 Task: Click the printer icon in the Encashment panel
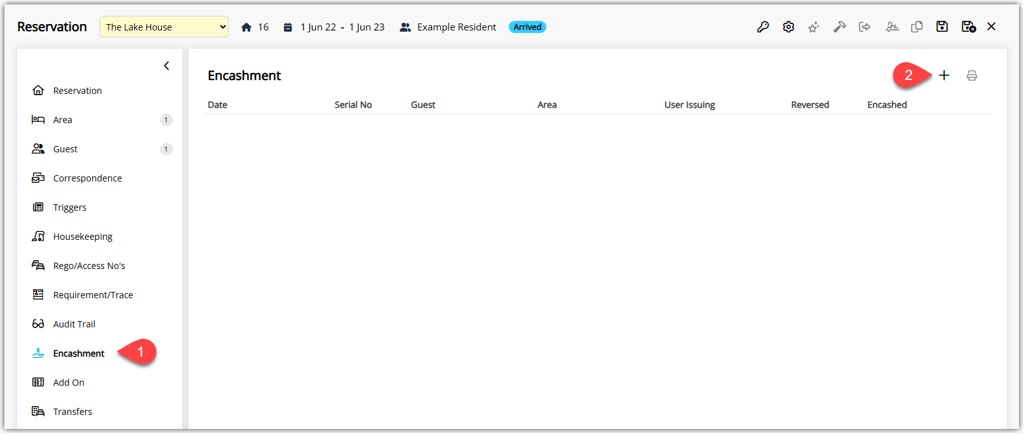tap(972, 76)
